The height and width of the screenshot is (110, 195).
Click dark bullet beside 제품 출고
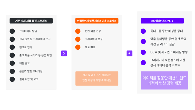[12, 63]
